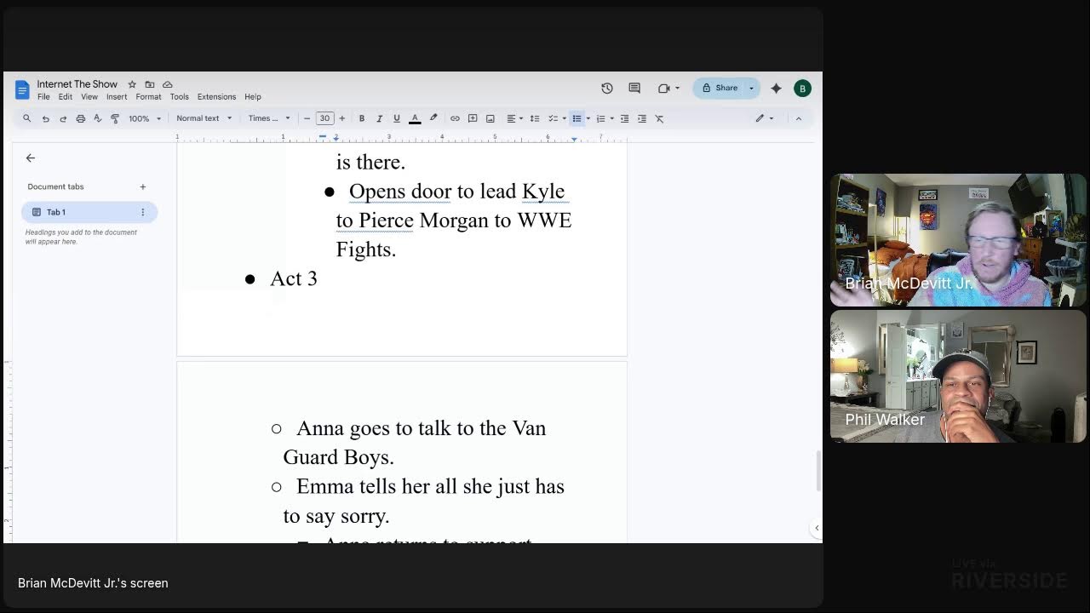
Task: Toggle the bulleted list
Action: [x=577, y=118]
